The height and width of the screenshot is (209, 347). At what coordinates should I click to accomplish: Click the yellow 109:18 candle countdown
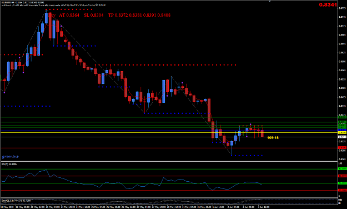point(273,138)
